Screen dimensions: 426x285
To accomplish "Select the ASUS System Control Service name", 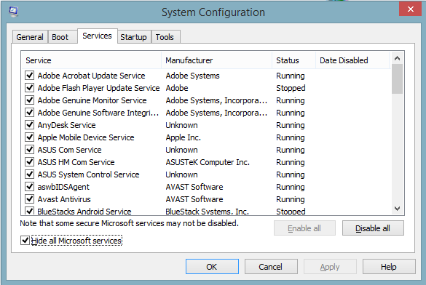I will pyautogui.click(x=88, y=174).
